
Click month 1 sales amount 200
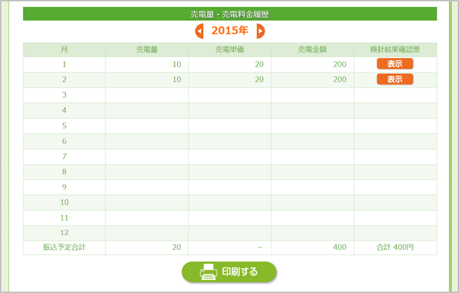pos(339,64)
